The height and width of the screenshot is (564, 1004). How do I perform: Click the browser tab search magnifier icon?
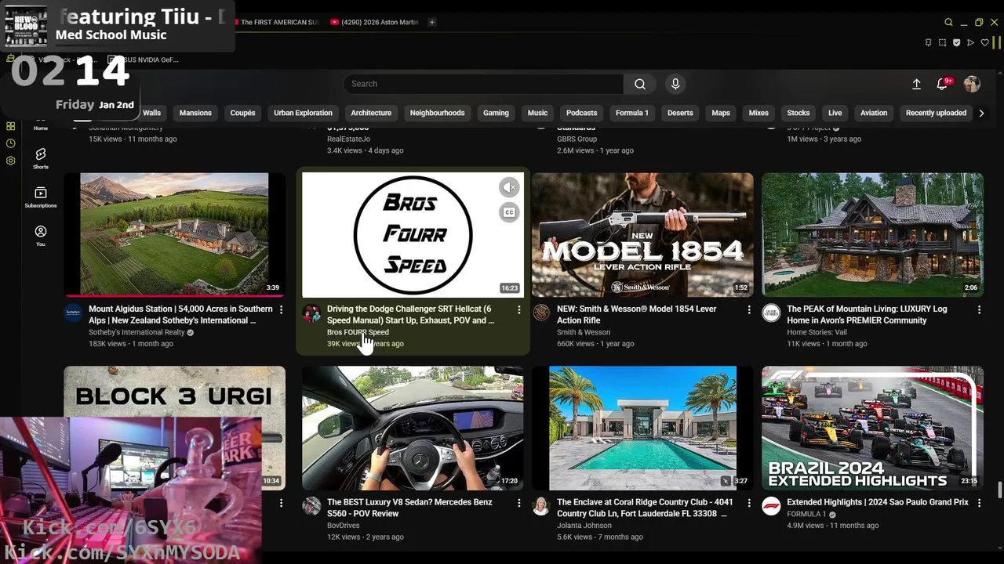[948, 22]
